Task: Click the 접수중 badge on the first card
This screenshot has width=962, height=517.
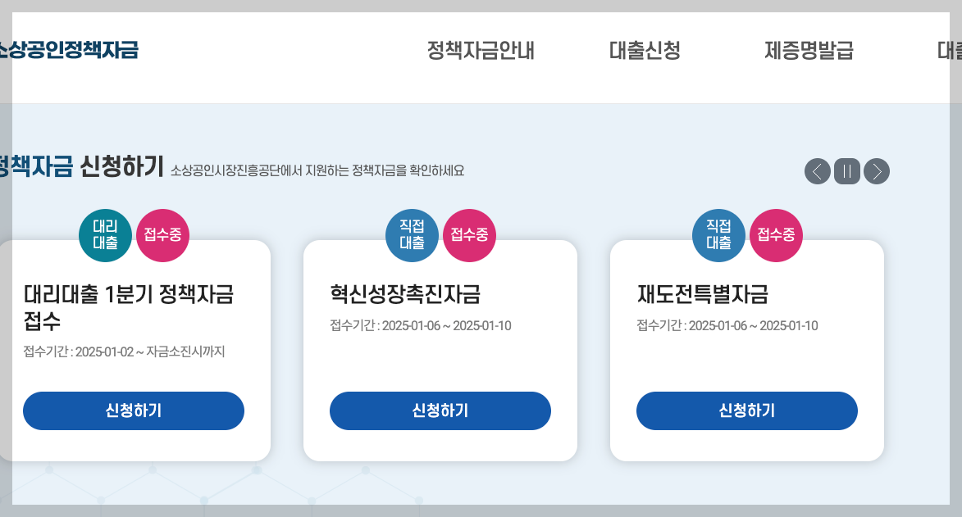Action: coord(162,235)
